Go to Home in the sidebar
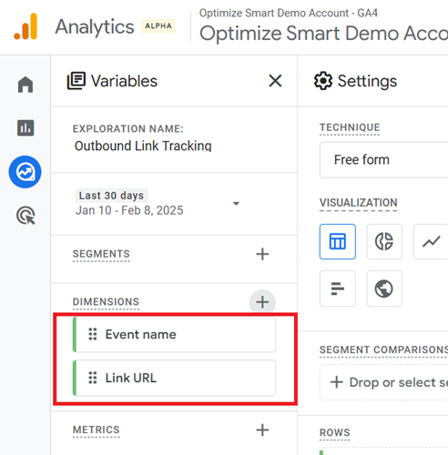This screenshot has width=448, height=455. [x=25, y=85]
